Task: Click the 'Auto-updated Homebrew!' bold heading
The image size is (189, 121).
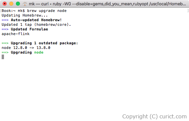Action: (x=36, y=20)
